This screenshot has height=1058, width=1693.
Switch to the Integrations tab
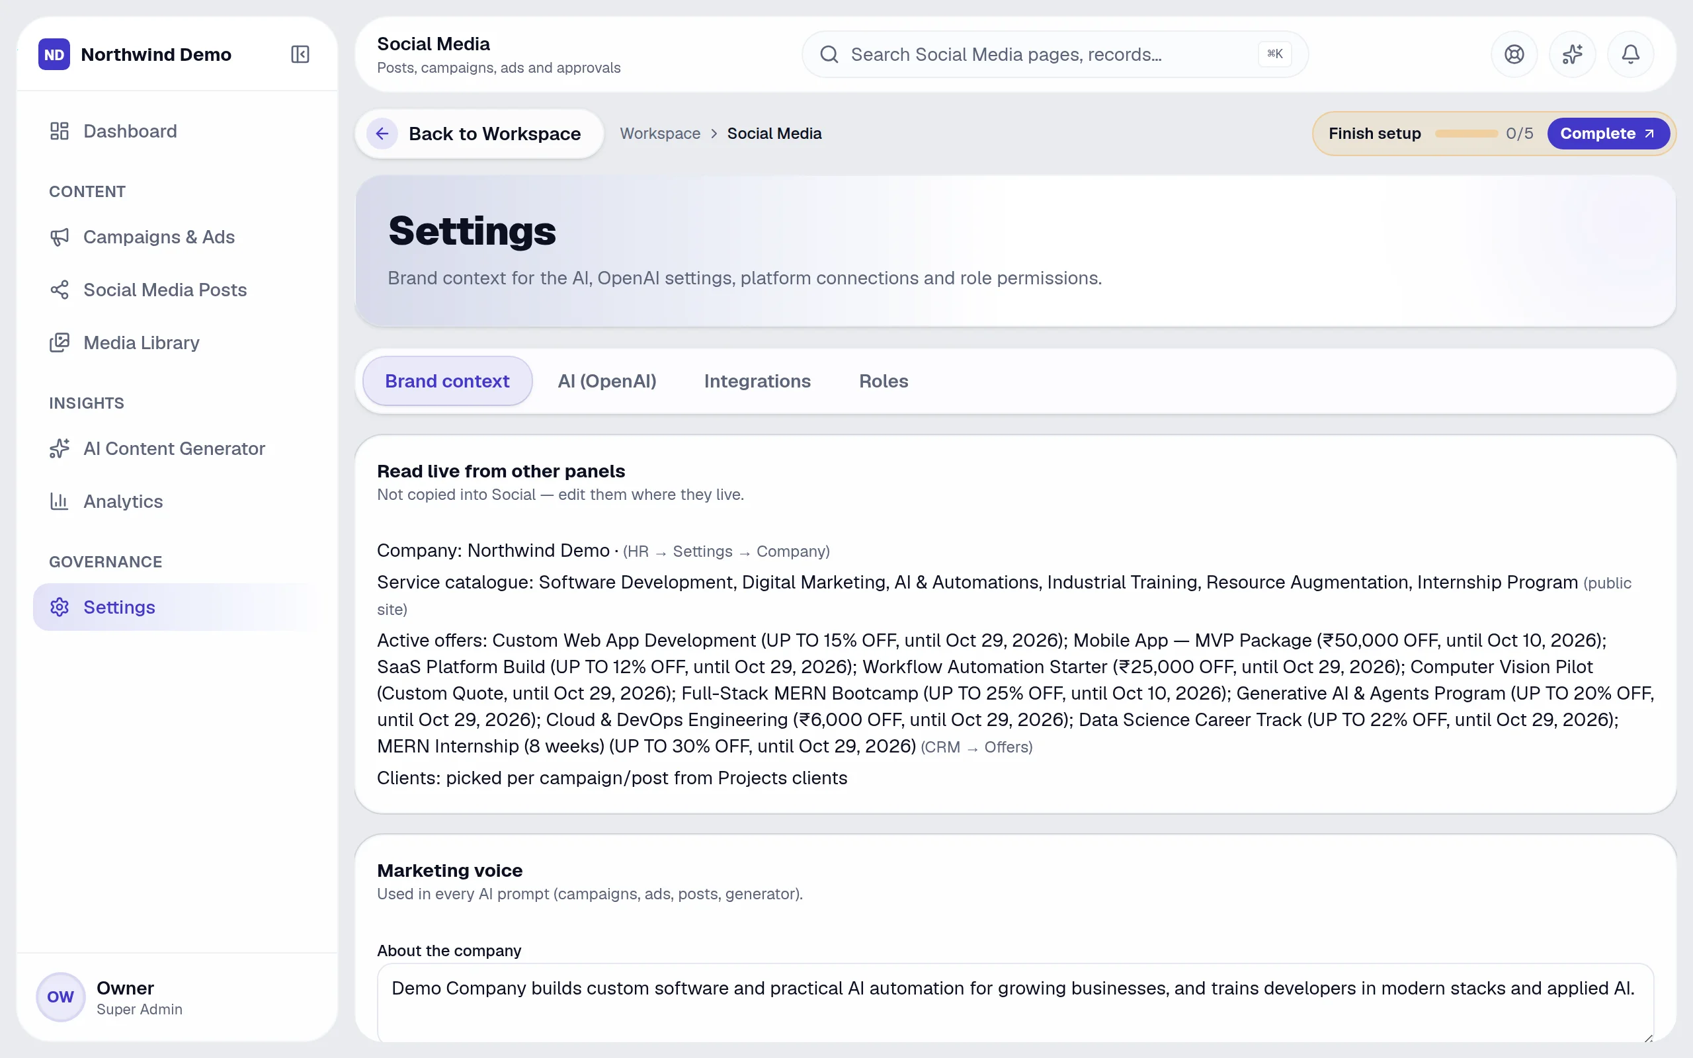coord(757,382)
